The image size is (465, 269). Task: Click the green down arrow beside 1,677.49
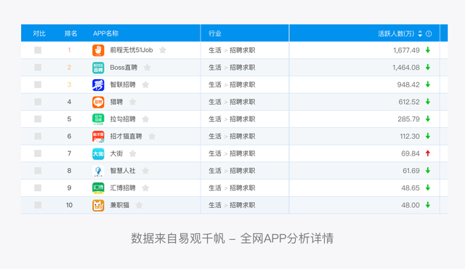tap(428, 50)
